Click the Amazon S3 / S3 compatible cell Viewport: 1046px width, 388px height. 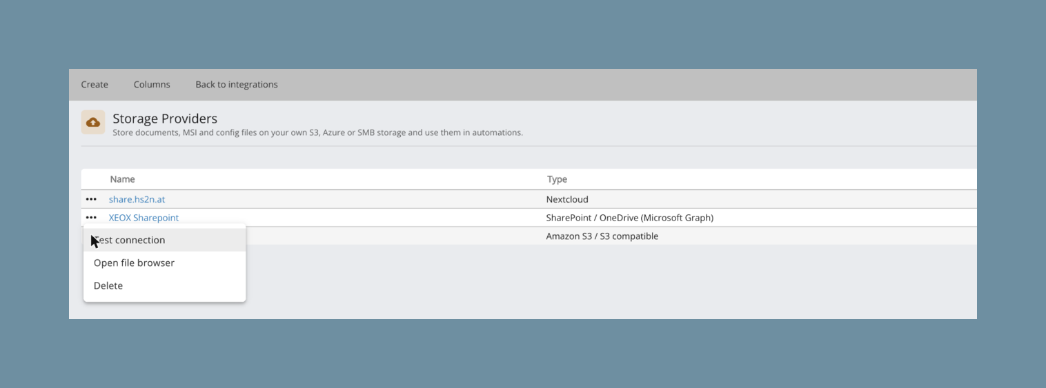coord(602,236)
